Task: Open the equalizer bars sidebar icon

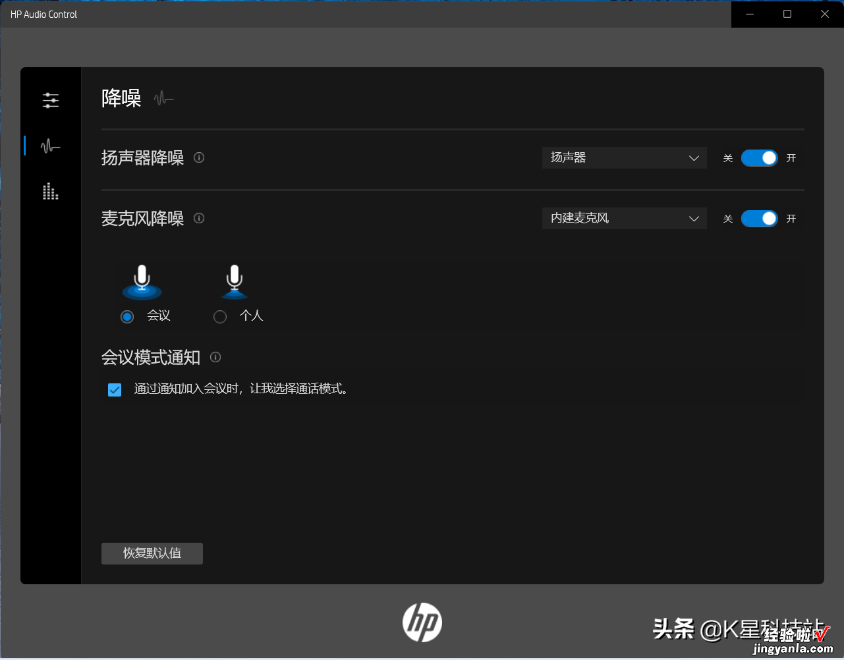Action: (51, 192)
